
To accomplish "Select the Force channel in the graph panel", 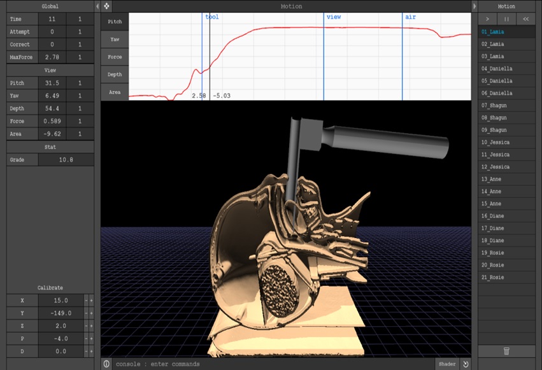I will (x=113, y=57).
